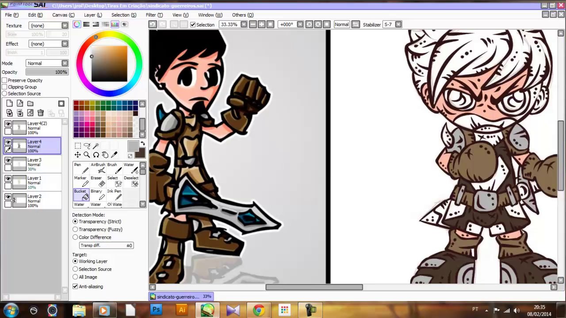Add a layer mask
This screenshot has width=566, height=318.
point(61,103)
